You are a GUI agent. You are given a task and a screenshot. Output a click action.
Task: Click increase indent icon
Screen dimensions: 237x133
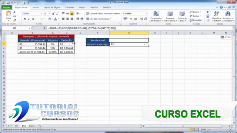[82, 19]
